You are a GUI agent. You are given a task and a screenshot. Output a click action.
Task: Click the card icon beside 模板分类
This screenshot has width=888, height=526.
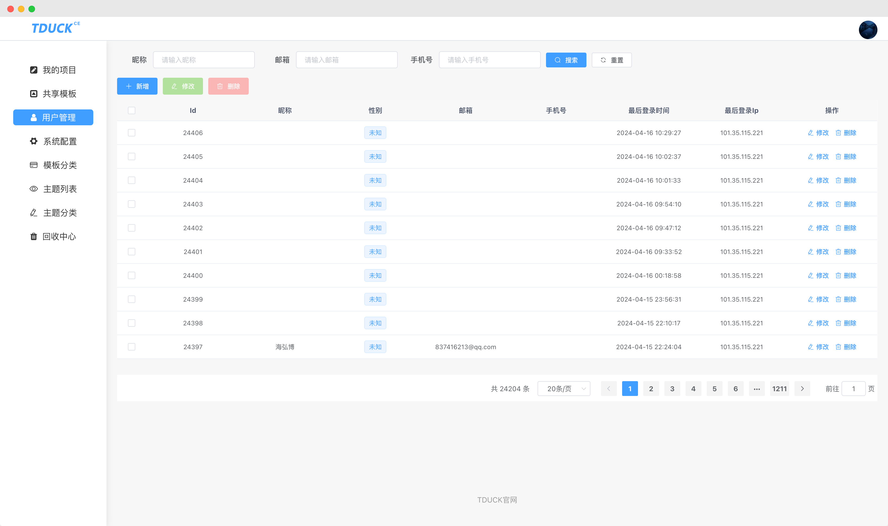click(x=34, y=165)
